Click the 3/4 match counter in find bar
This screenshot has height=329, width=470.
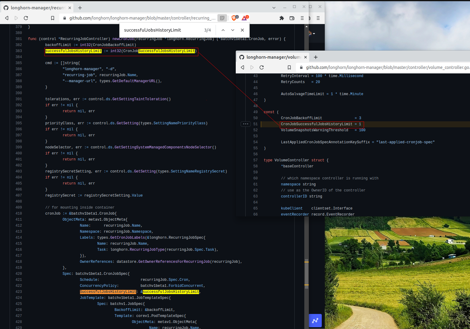tap(207, 30)
